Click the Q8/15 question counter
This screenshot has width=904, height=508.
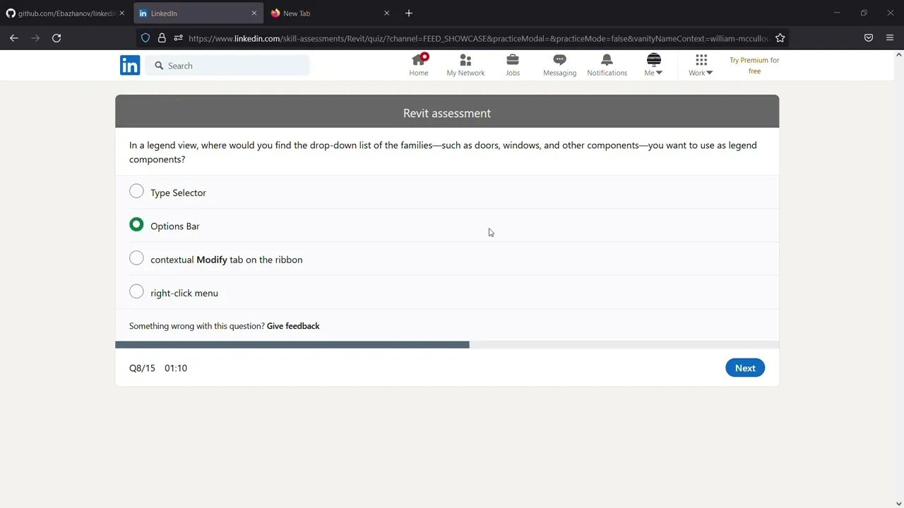[x=142, y=368]
